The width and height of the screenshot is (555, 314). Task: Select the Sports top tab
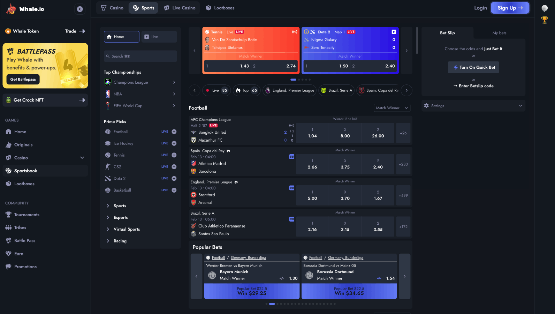pyautogui.click(x=143, y=8)
